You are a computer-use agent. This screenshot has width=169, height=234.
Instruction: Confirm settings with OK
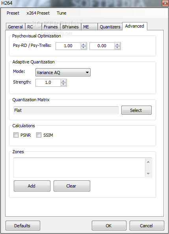click(109, 226)
